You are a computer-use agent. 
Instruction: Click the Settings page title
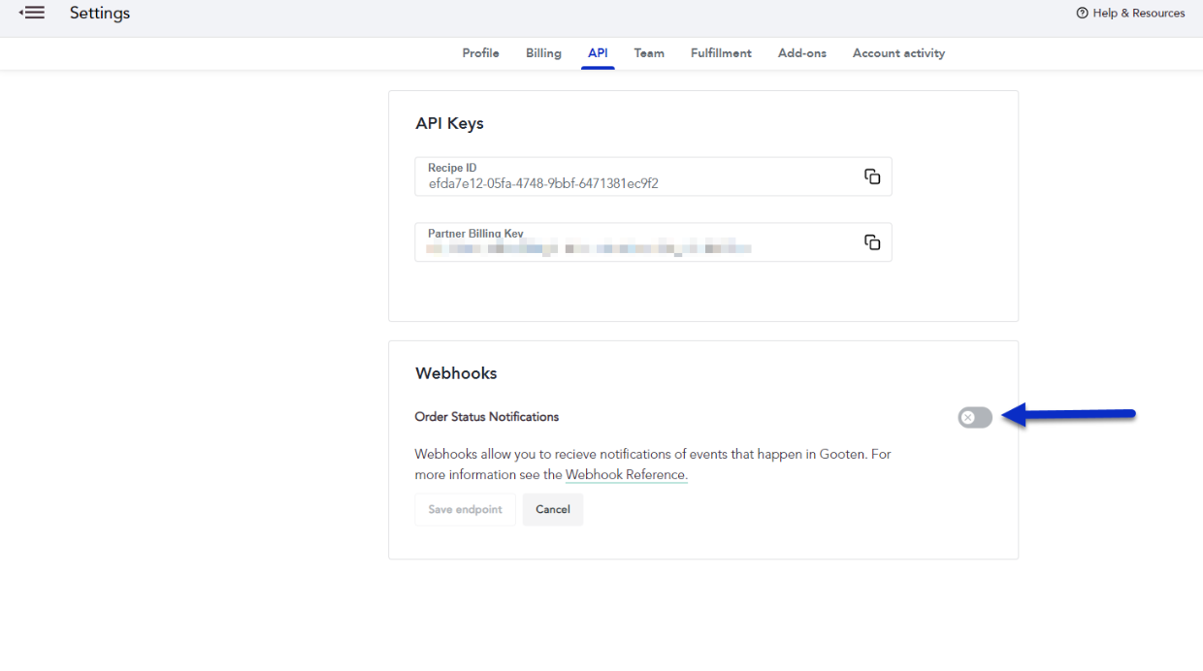(100, 13)
